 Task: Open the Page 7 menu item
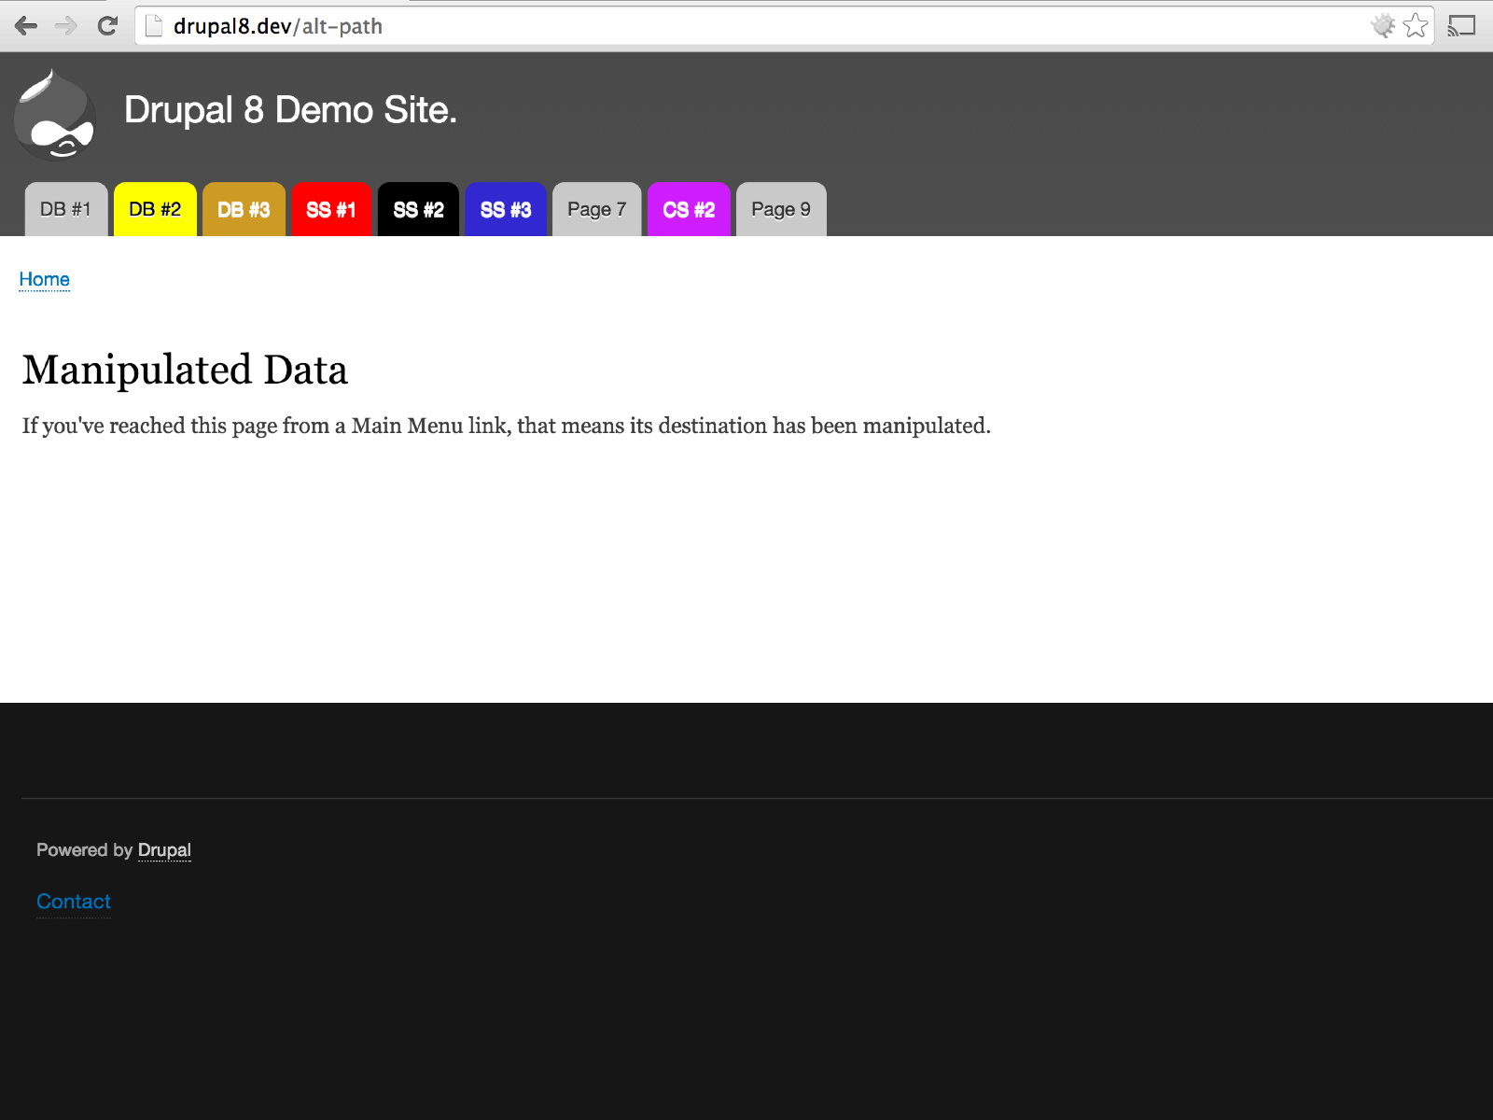[x=595, y=209]
